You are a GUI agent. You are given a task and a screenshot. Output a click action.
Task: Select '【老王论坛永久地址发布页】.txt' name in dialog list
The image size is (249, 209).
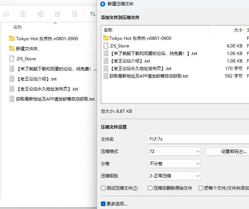[x=140, y=69]
